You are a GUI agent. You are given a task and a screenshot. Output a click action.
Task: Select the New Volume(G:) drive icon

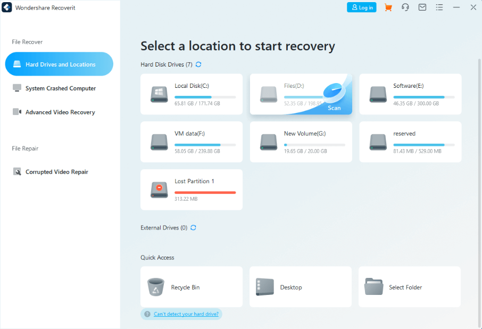(x=269, y=142)
